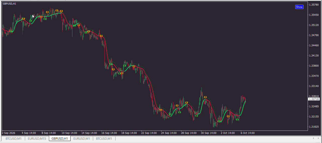
Task: Click the GBPUSD,H1 chart title label
Action: 10,4
